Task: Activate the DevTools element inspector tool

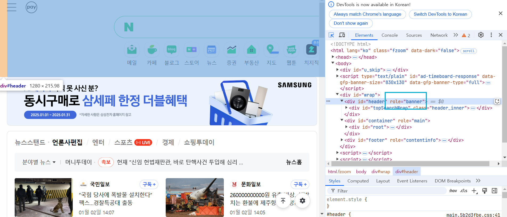Action: tap(331, 35)
